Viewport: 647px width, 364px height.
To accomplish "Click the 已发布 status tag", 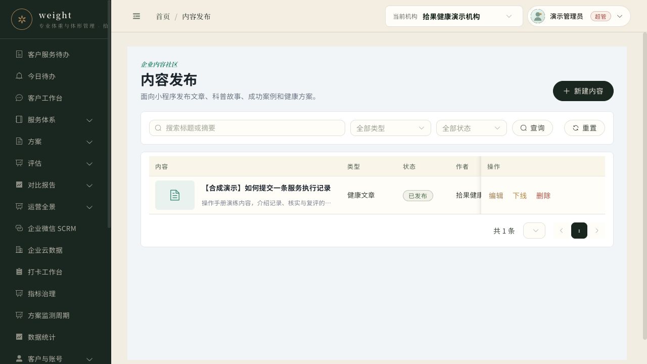I will tap(418, 196).
